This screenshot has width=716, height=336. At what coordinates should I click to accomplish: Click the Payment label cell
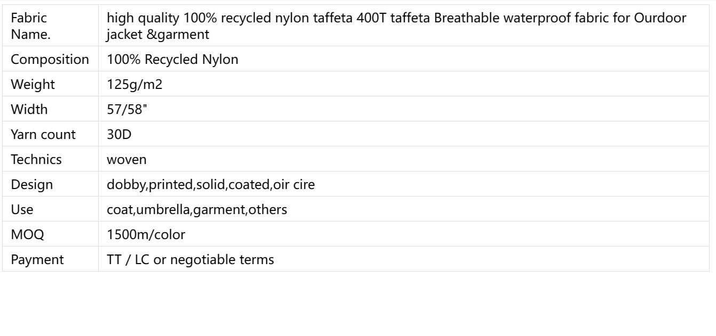pos(50,260)
